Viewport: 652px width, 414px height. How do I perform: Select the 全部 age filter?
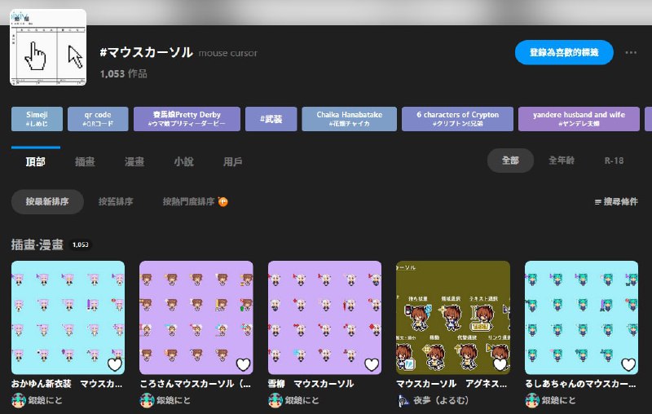point(510,161)
